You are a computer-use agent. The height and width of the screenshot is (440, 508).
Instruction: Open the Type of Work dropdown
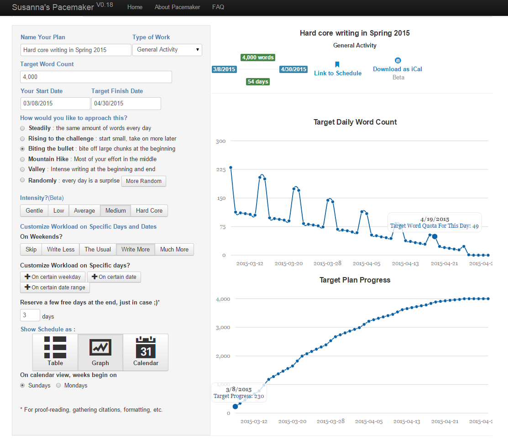point(167,50)
